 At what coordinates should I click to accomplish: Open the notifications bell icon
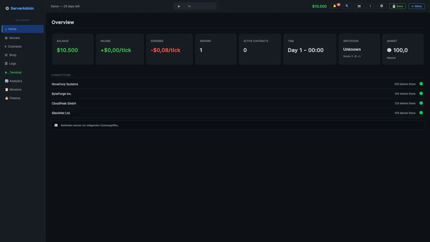(335, 6)
